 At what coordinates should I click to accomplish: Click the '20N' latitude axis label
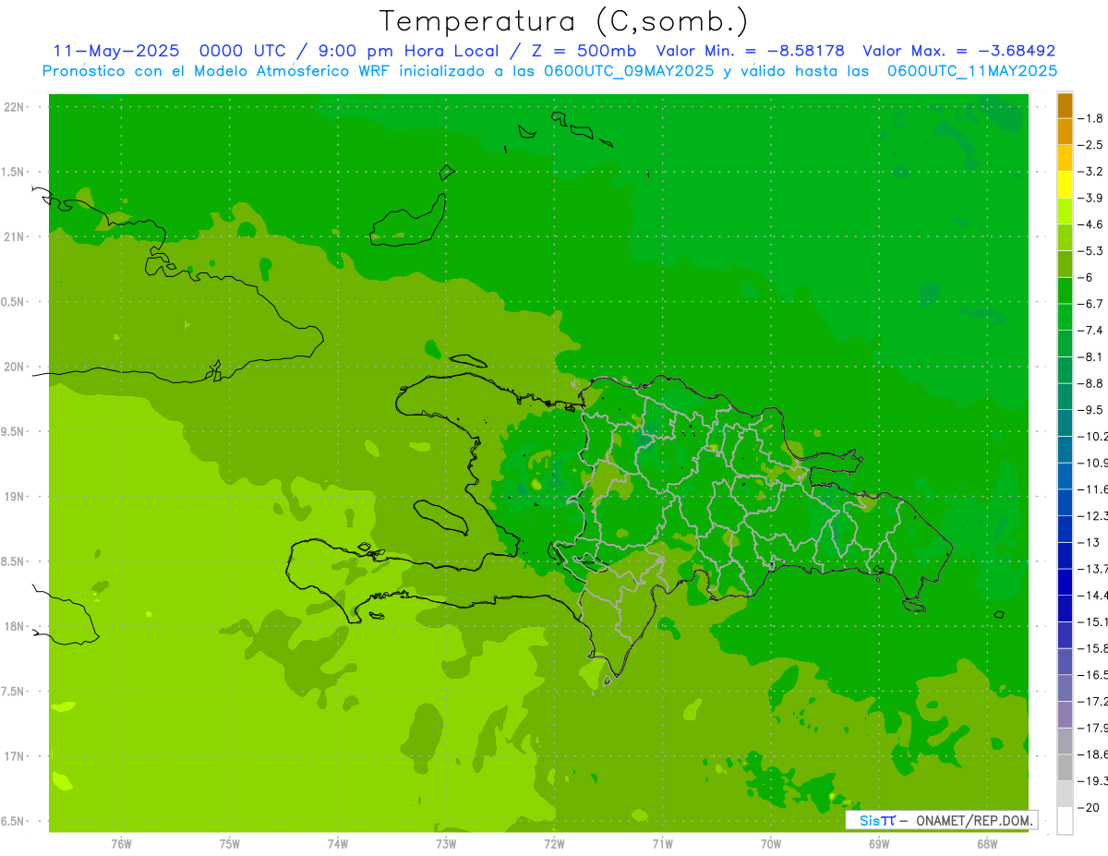coord(13,367)
